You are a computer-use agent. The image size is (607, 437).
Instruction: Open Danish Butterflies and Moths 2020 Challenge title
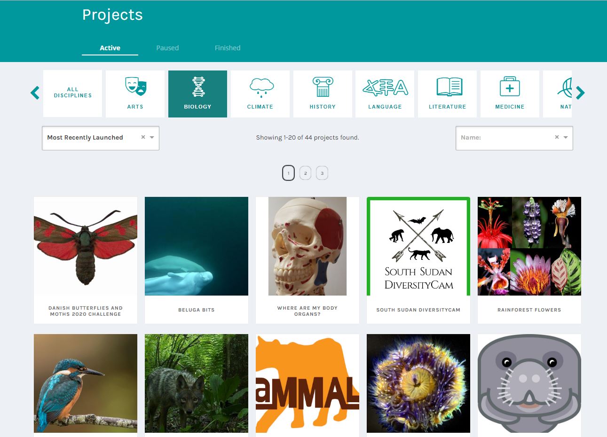point(86,311)
